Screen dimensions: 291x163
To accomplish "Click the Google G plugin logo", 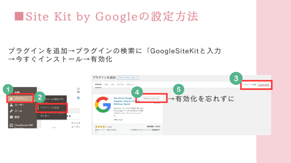I will (x=103, y=105).
